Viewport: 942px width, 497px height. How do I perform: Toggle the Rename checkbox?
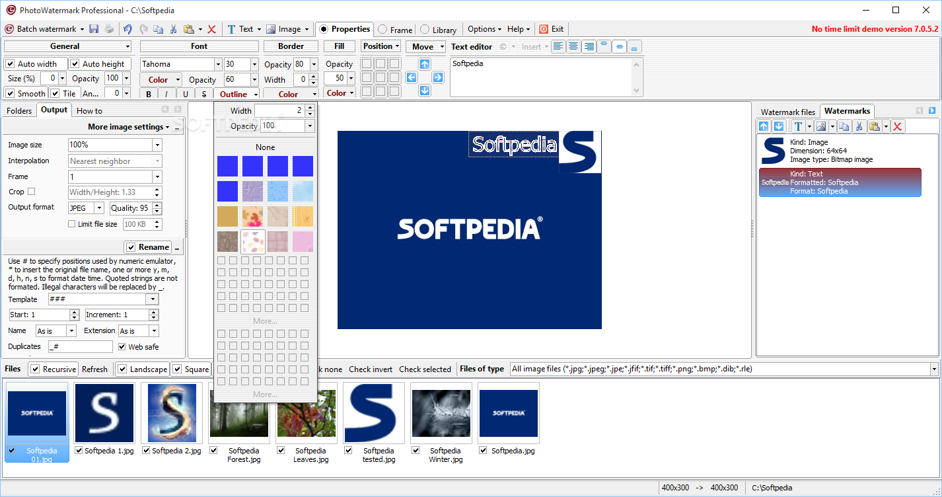131,247
